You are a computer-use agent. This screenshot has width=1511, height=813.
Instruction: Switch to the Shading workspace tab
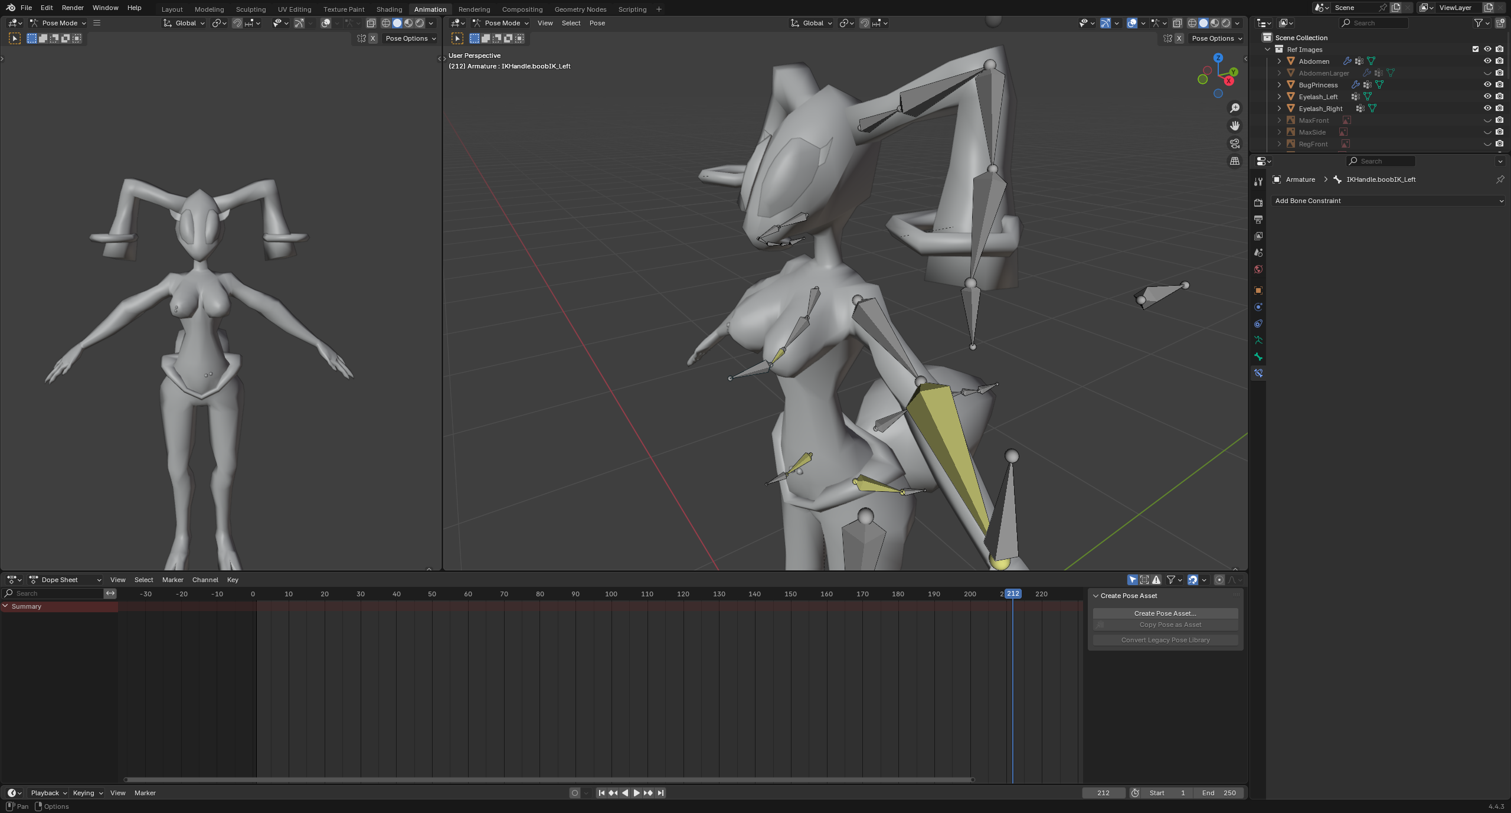coord(389,9)
